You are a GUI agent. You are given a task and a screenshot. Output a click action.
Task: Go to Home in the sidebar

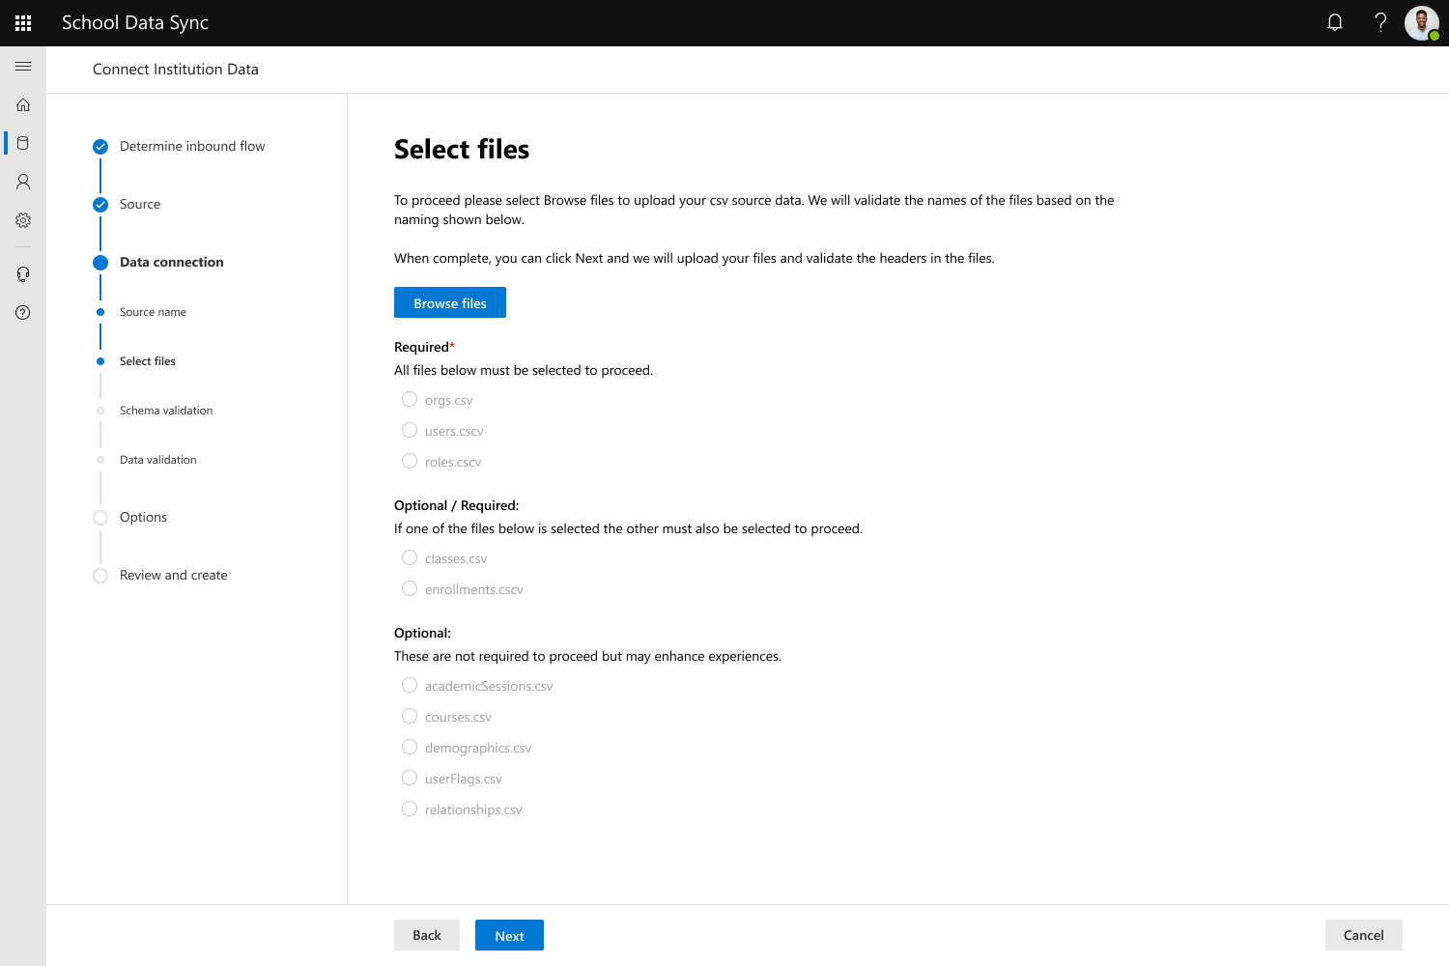(23, 104)
